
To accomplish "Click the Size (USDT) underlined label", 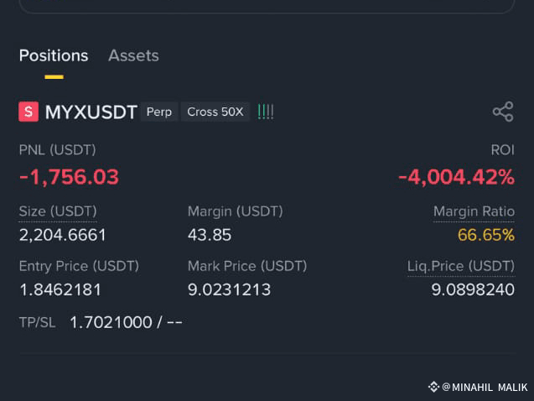I will tap(58, 211).
